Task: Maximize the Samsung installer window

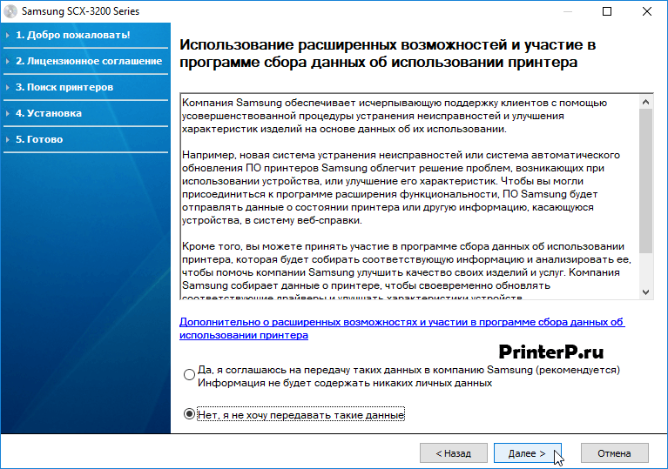Action: pos(607,11)
